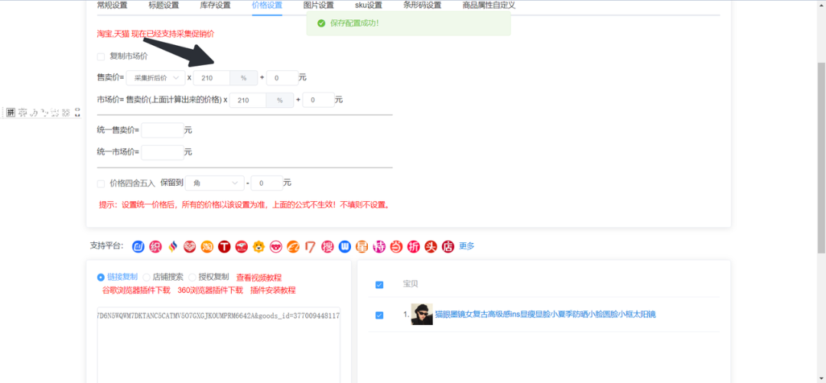Screen dimensions: 826x383
Task: Click the red 当 Dangdang icon
Action: click(x=396, y=246)
